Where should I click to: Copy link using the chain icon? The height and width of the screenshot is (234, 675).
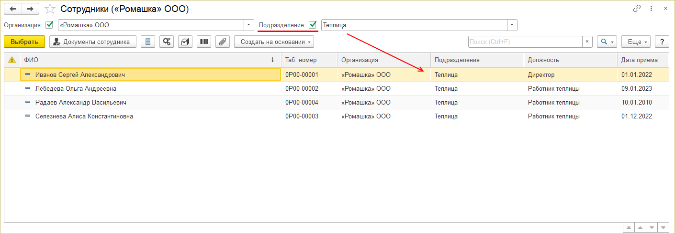[637, 9]
